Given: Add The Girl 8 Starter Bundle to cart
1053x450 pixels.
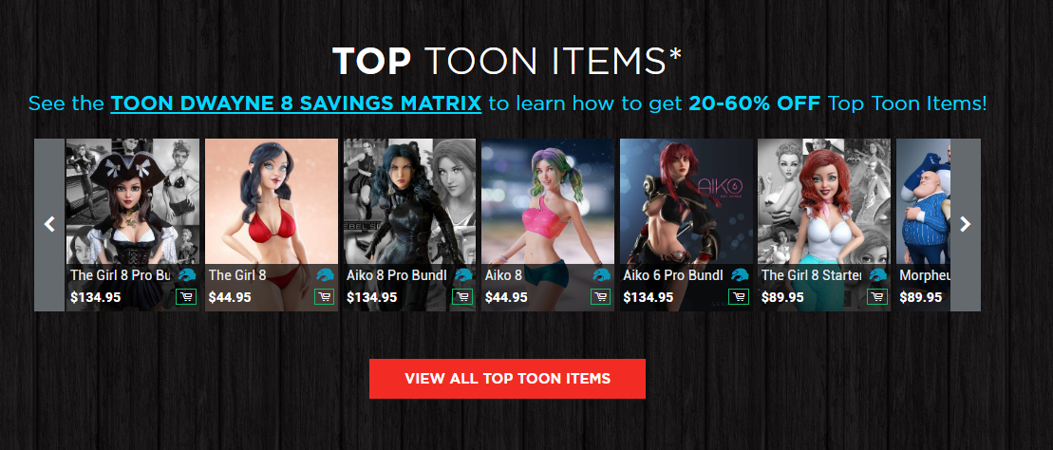Looking at the screenshot, I should (x=877, y=297).
